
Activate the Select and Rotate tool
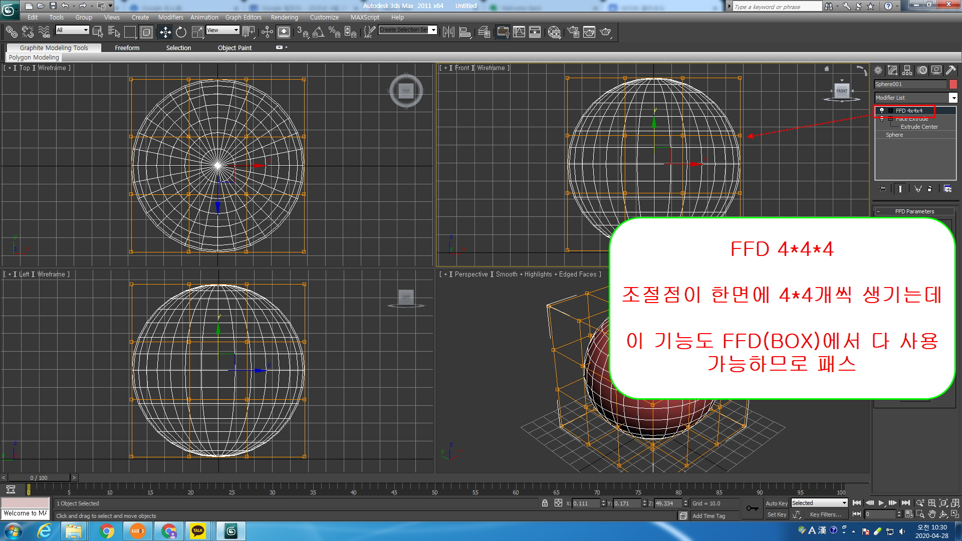[x=181, y=32]
